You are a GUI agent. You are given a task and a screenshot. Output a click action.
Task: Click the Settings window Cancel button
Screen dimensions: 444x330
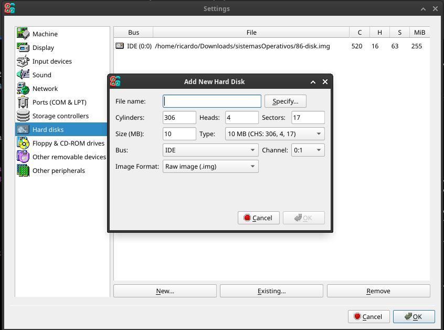point(368,316)
